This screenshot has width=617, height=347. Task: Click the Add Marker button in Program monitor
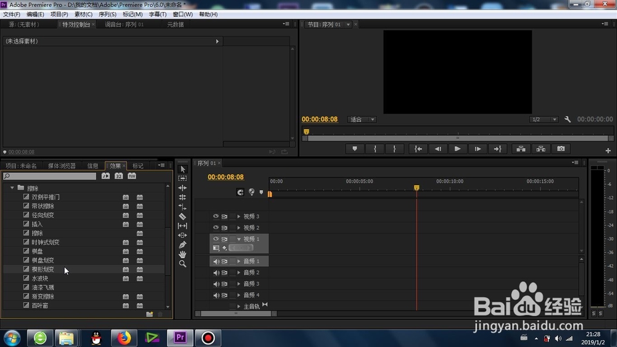tap(355, 149)
